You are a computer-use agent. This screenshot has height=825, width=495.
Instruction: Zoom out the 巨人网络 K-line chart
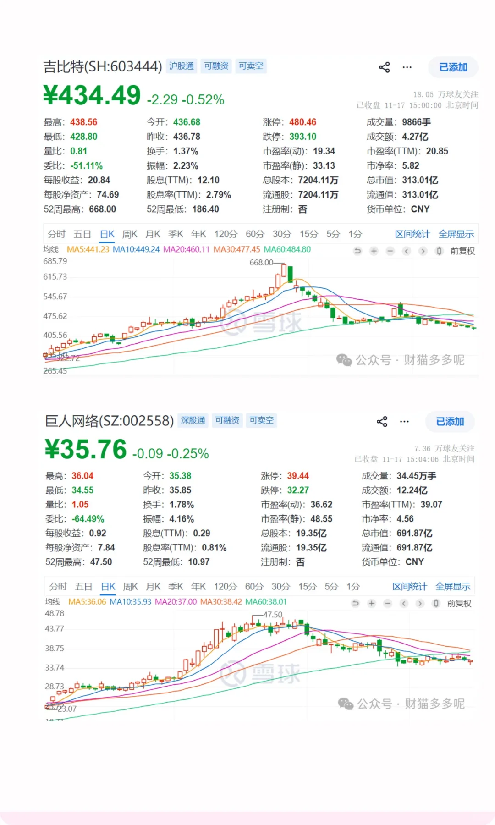(388, 603)
